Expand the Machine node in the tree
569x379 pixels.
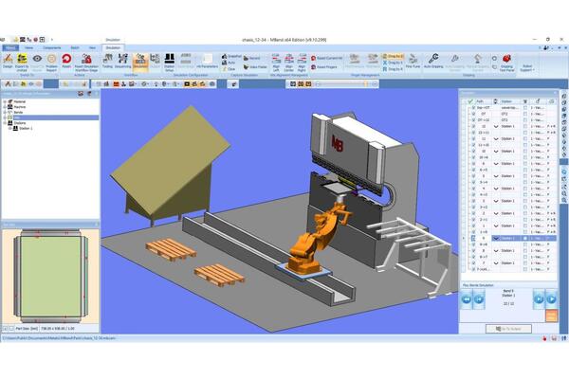pyautogui.click(x=6, y=105)
